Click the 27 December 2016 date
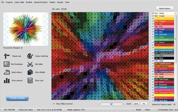This screenshot has width=178, height=112. [165, 110]
